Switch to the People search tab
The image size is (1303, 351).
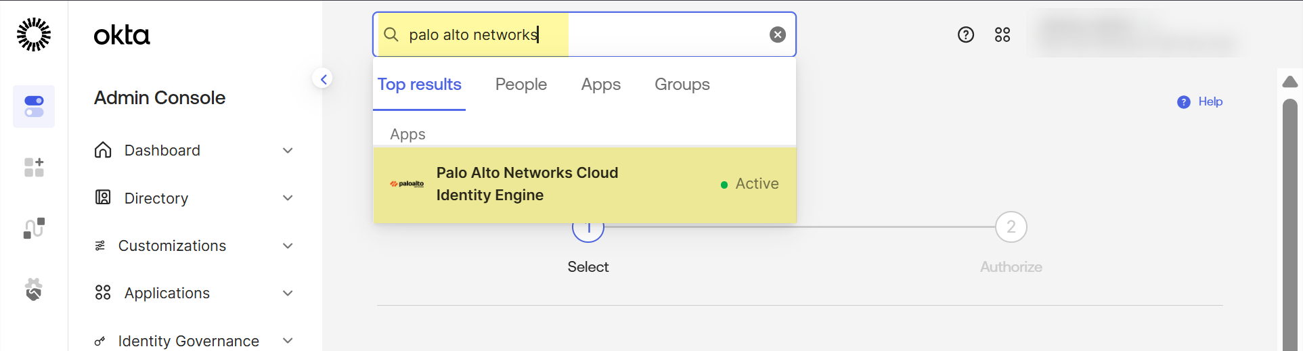click(521, 85)
